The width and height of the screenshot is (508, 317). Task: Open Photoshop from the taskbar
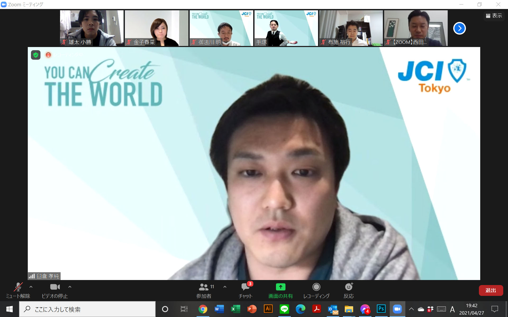[381, 309]
